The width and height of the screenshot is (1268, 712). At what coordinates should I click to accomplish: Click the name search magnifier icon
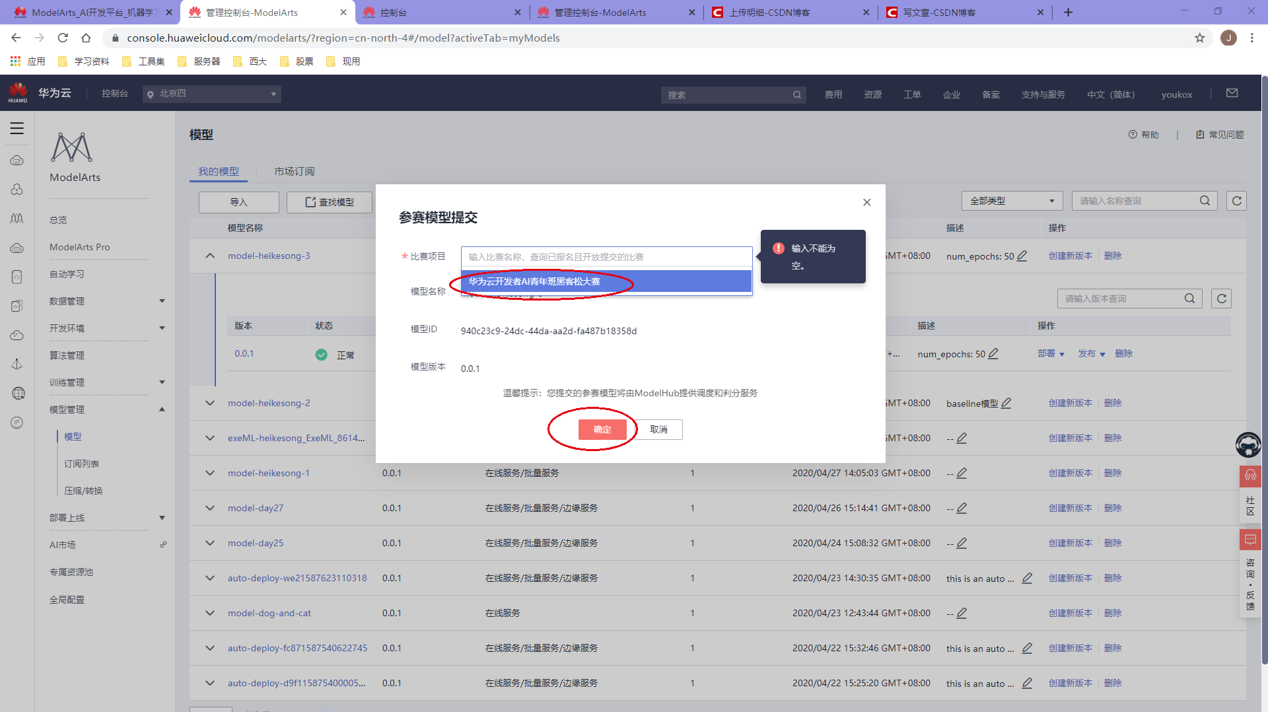point(1205,201)
